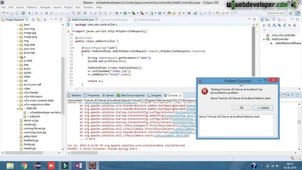The height and width of the screenshot is (170, 302).
Task: Open Perspective toolbar icon
Action: 291,13
